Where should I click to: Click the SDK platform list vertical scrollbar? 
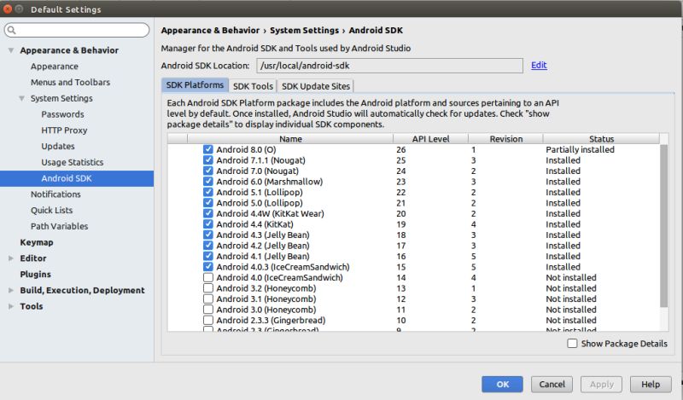coord(664,226)
